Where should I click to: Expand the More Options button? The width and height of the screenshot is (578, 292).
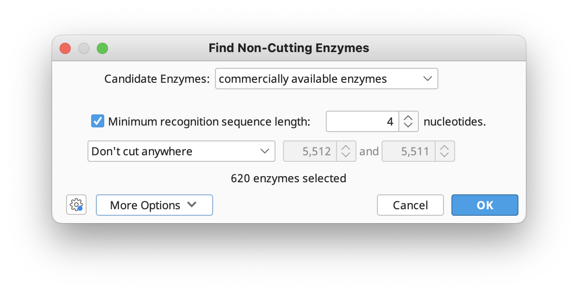[x=155, y=205]
